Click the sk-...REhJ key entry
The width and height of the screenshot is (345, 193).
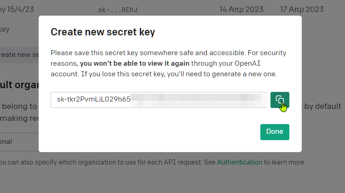click(118, 10)
